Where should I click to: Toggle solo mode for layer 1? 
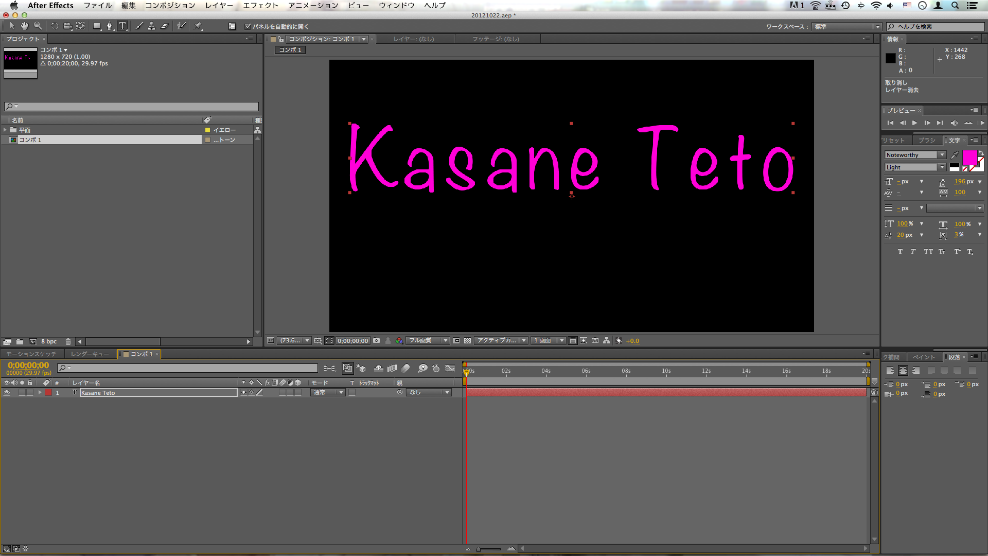click(x=21, y=392)
